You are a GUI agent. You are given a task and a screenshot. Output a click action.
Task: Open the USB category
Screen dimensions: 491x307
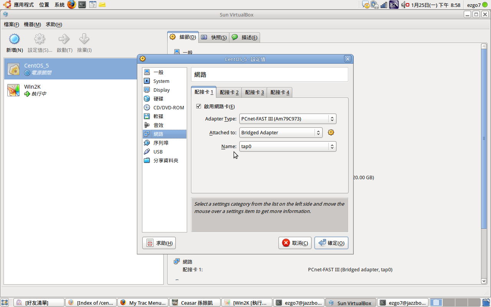pyautogui.click(x=164, y=152)
